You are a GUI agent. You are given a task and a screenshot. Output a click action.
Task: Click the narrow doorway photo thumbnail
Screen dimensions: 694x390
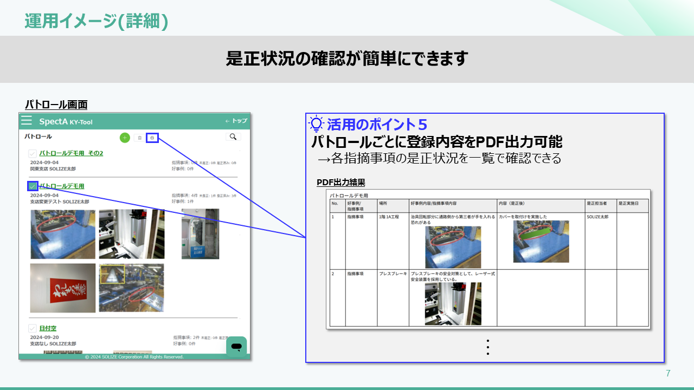tap(200, 233)
